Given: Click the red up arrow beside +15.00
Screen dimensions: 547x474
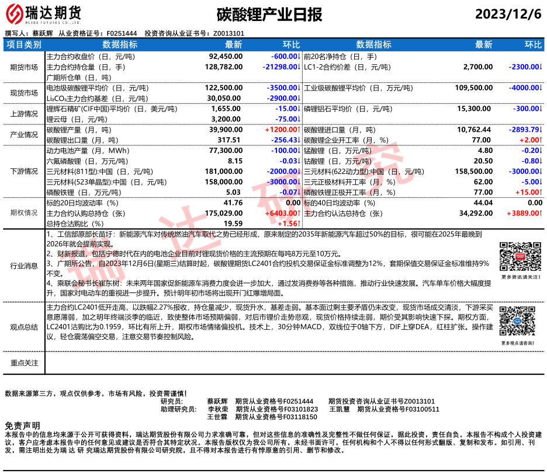Looking at the screenshot, I should [x=540, y=192].
